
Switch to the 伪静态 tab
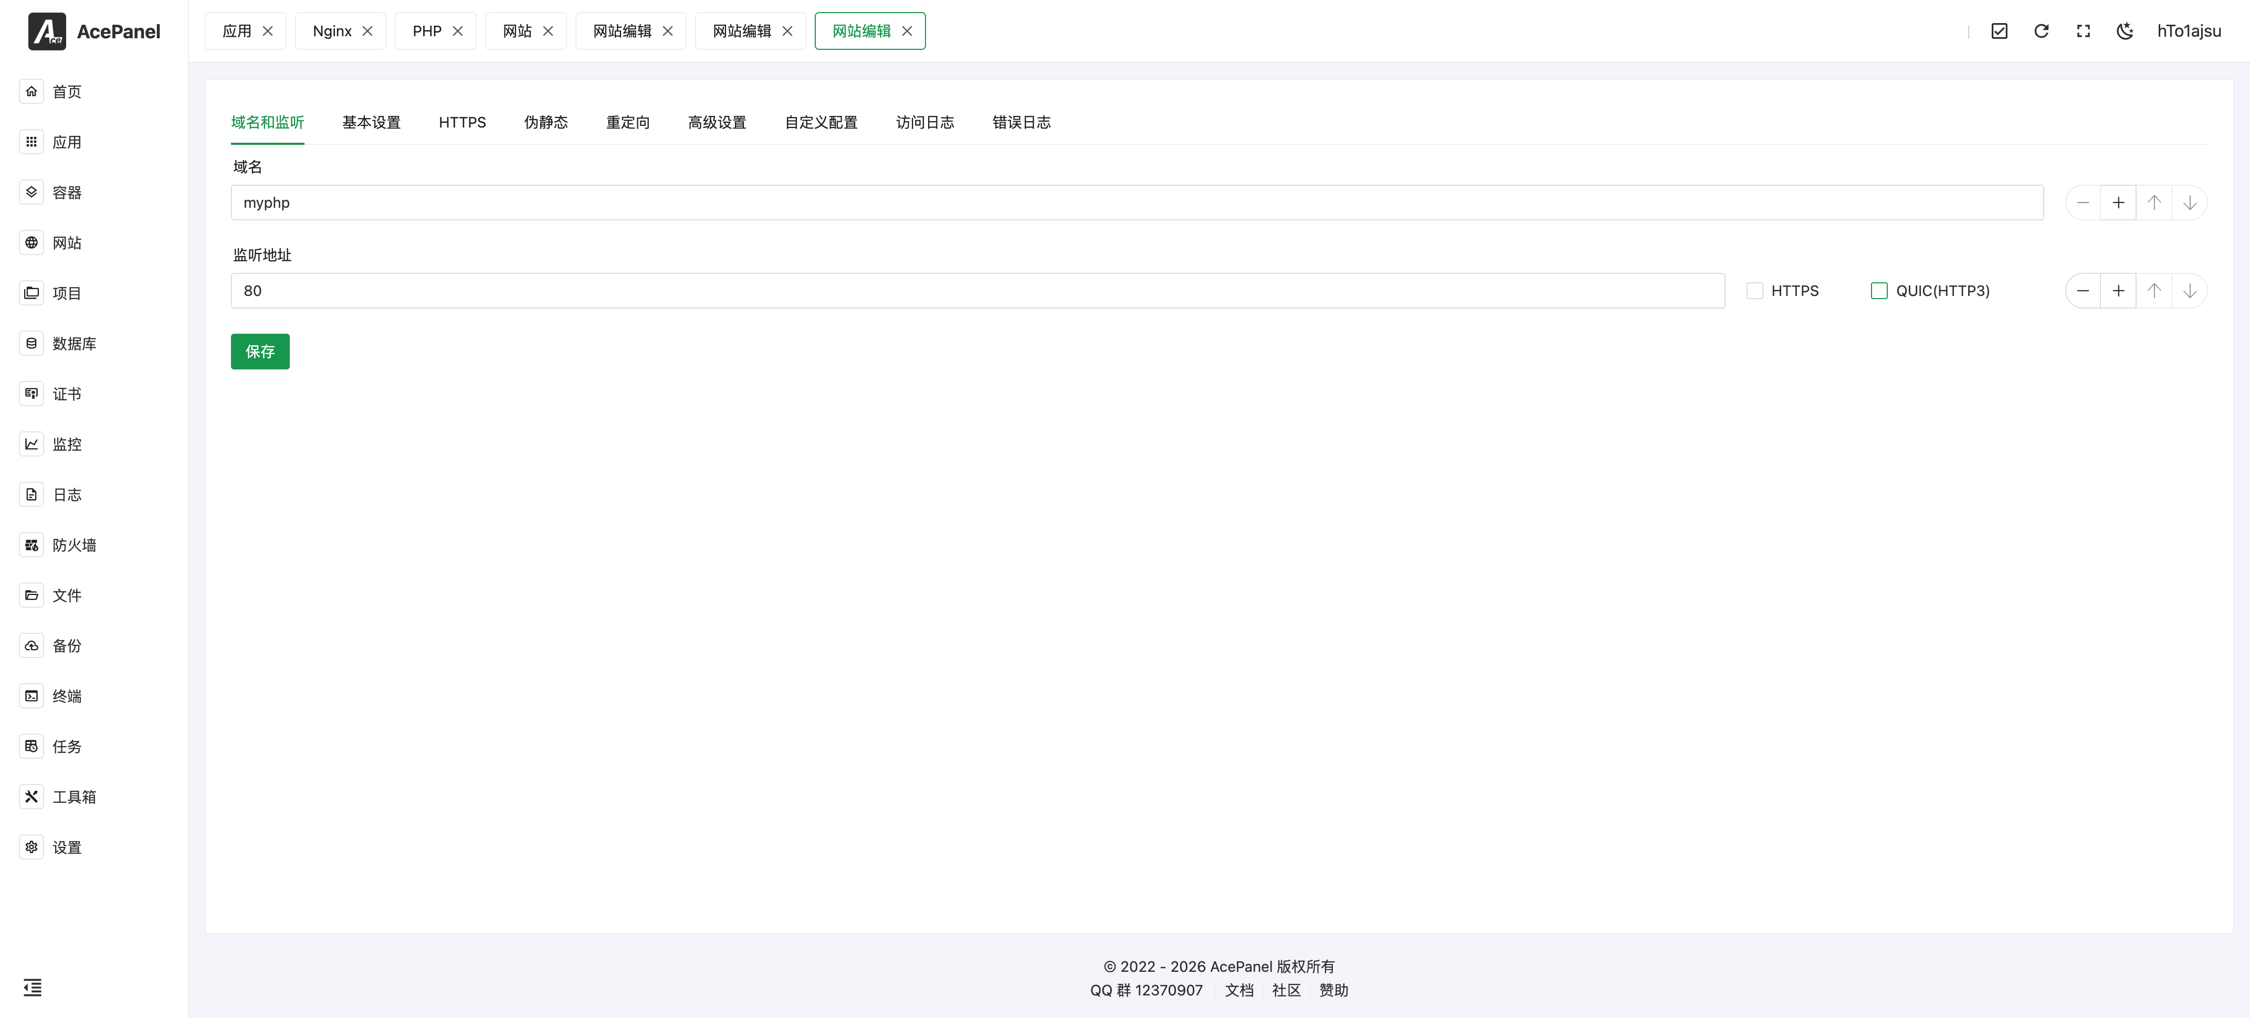coord(546,122)
